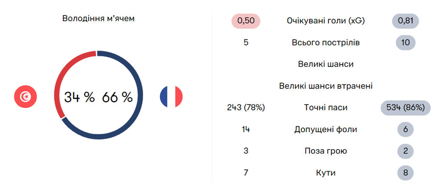
Task: Click the Допущені фоли label
Action: point(326,129)
